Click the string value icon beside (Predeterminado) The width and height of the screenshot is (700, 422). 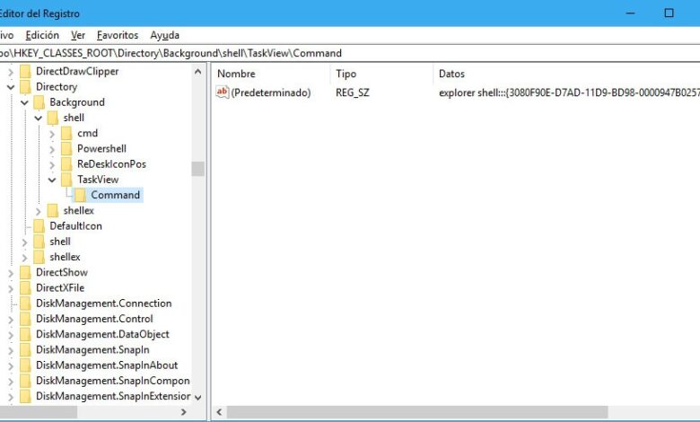coord(222,92)
